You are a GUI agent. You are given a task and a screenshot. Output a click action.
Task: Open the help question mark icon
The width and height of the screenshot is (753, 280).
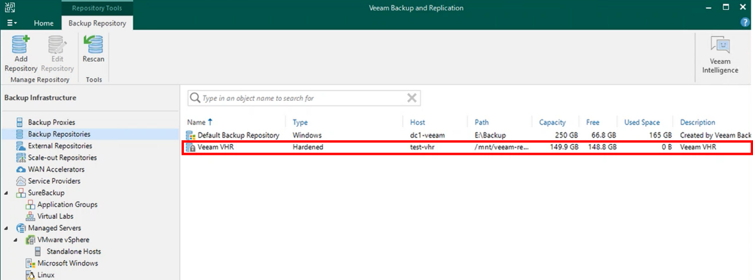745,23
